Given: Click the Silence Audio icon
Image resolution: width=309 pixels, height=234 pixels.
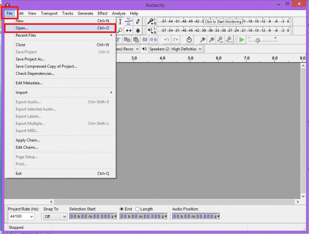Looking at the screenshot, I should tap(153, 40).
